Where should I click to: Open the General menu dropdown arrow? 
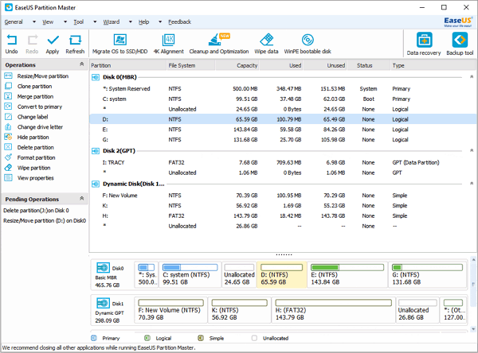[x=34, y=22]
